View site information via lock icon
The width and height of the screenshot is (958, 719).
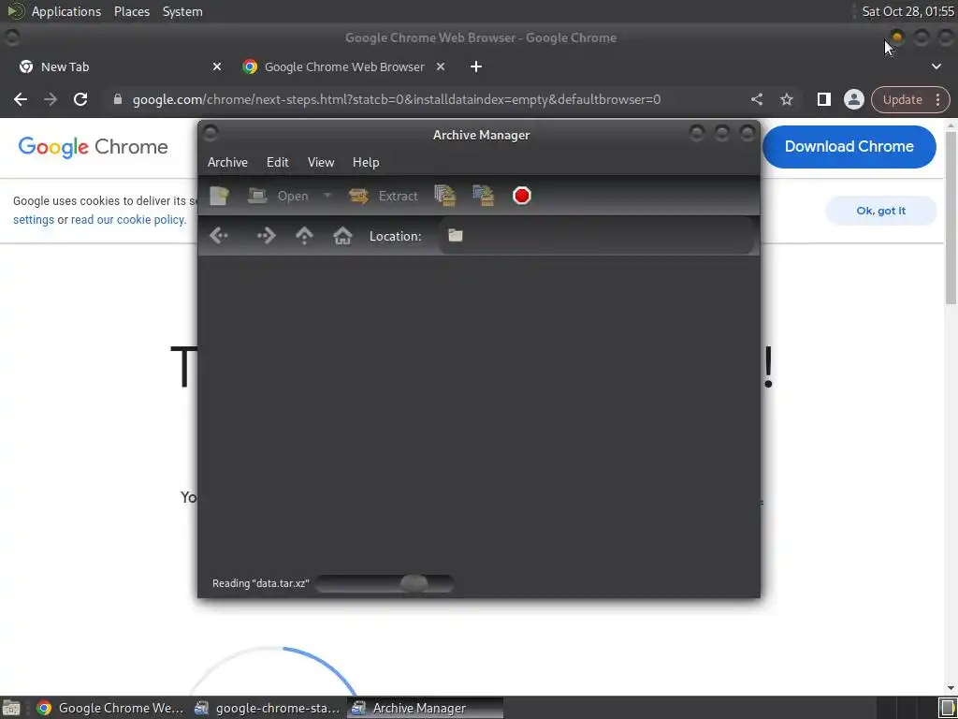(118, 99)
